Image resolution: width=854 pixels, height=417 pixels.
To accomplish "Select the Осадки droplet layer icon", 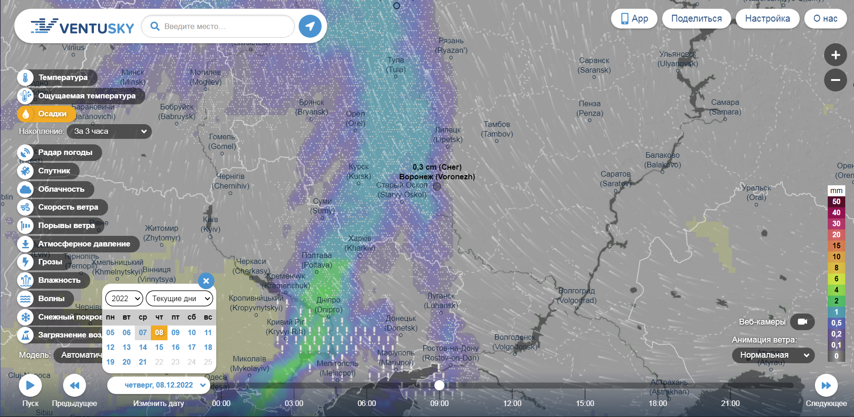I will 26,114.
